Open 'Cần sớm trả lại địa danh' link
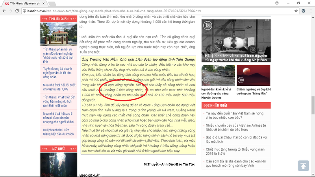This screenshot has width=315, height=177. (235, 163)
